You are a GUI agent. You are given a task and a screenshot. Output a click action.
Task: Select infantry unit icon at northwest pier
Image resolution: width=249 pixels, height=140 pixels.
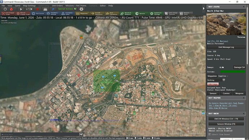tap(81, 38)
